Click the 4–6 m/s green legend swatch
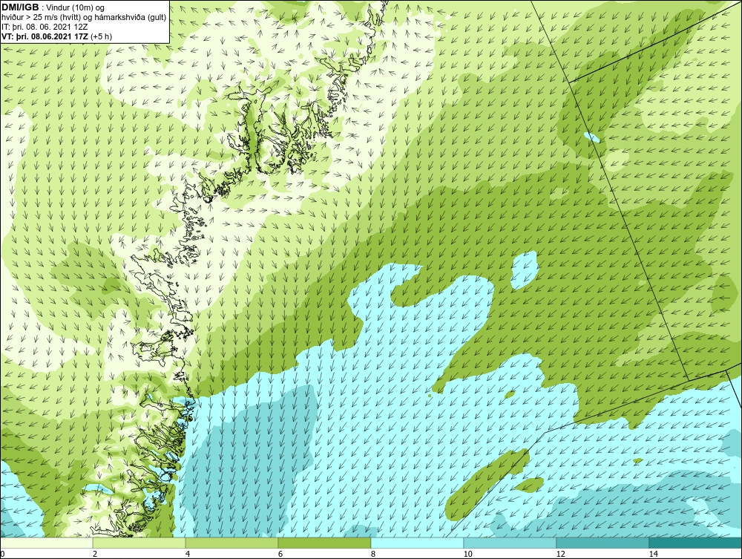This screenshot has width=742, height=559. tap(232, 543)
